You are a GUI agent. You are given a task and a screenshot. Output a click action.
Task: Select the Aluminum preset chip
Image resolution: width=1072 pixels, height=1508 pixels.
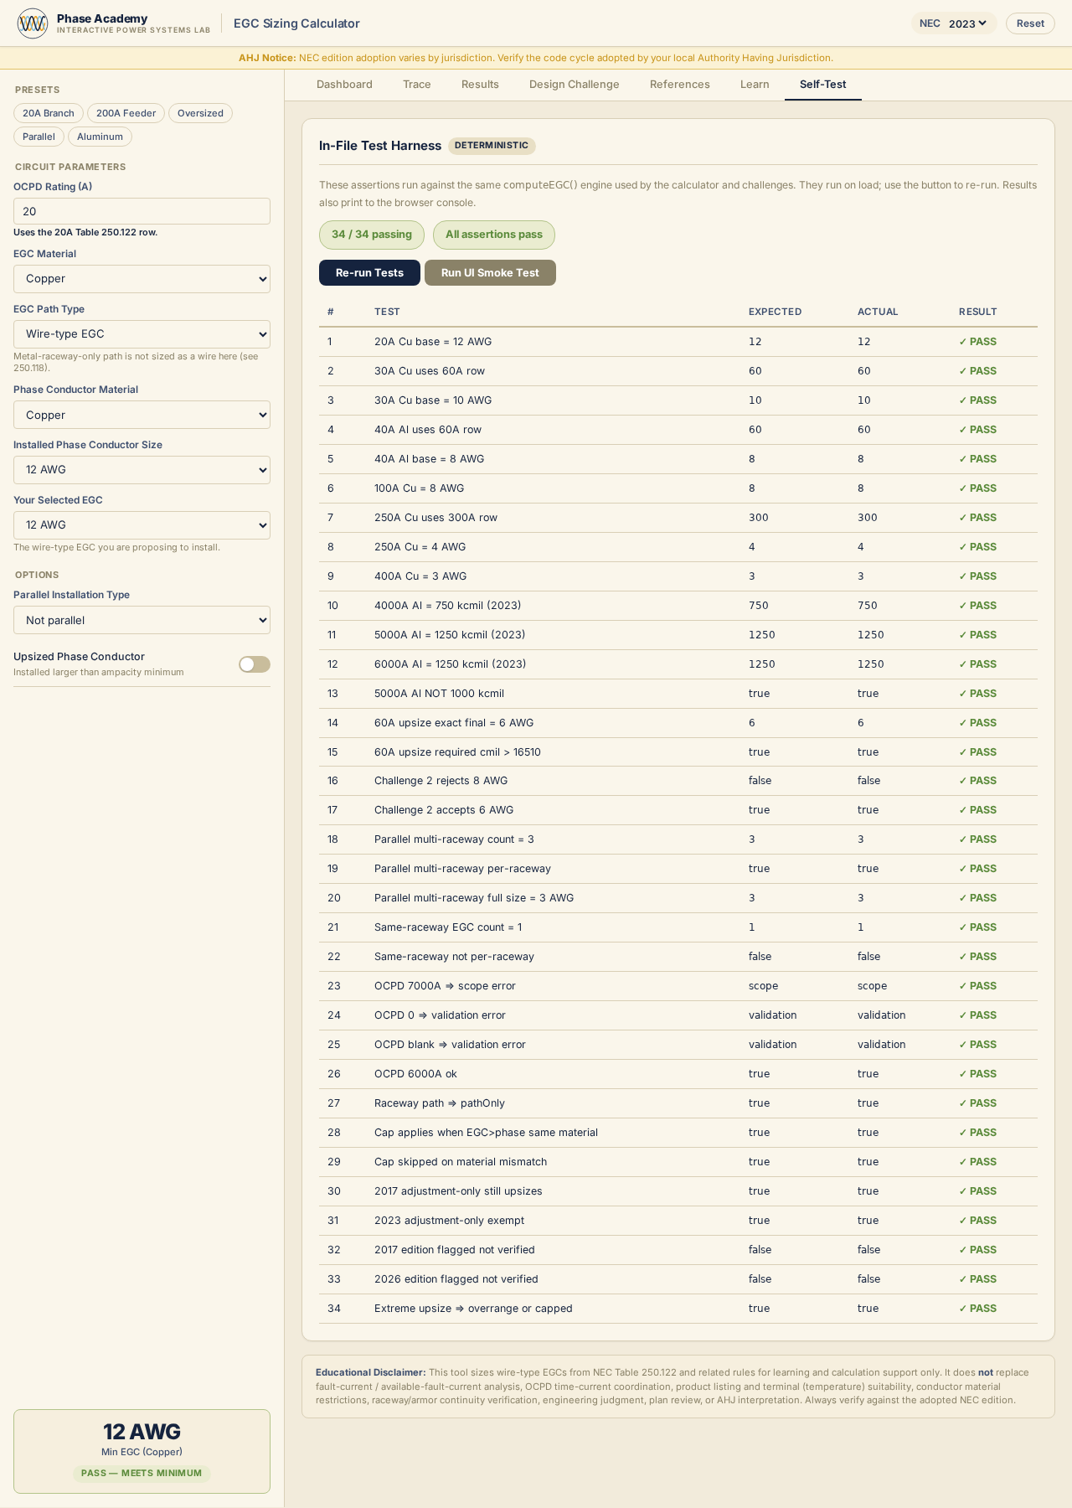click(x=100, y=137)
